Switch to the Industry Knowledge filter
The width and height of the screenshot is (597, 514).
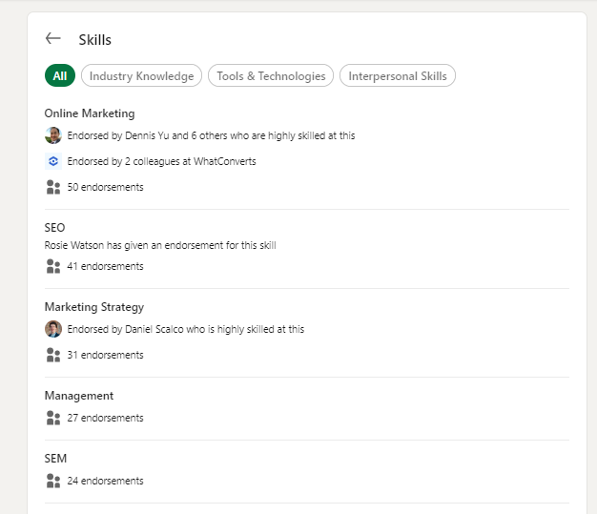click(141, 76)
